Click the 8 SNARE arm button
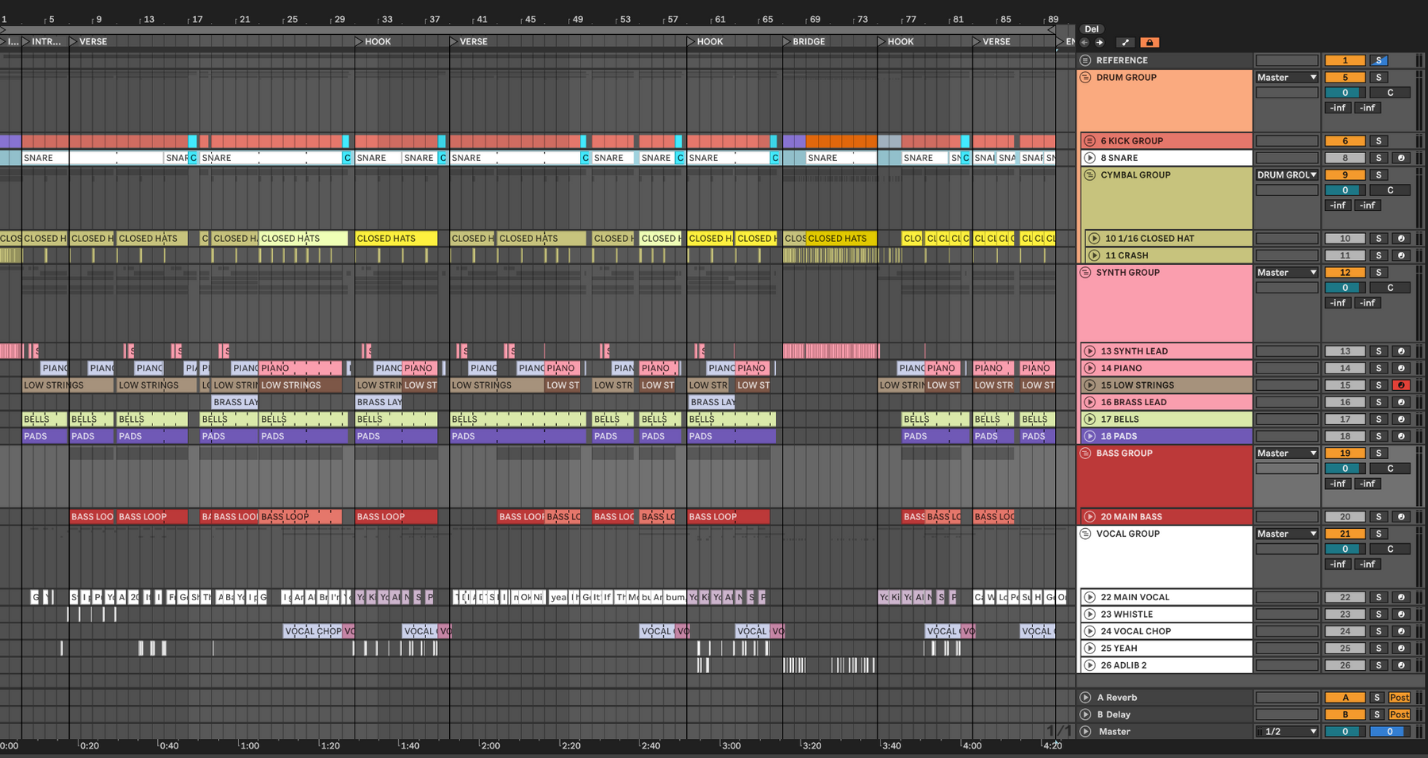 [x=1401, y=158]
